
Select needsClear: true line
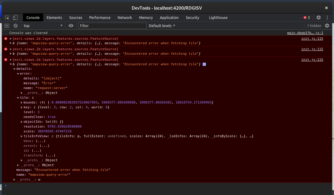(x=39, y=117)
